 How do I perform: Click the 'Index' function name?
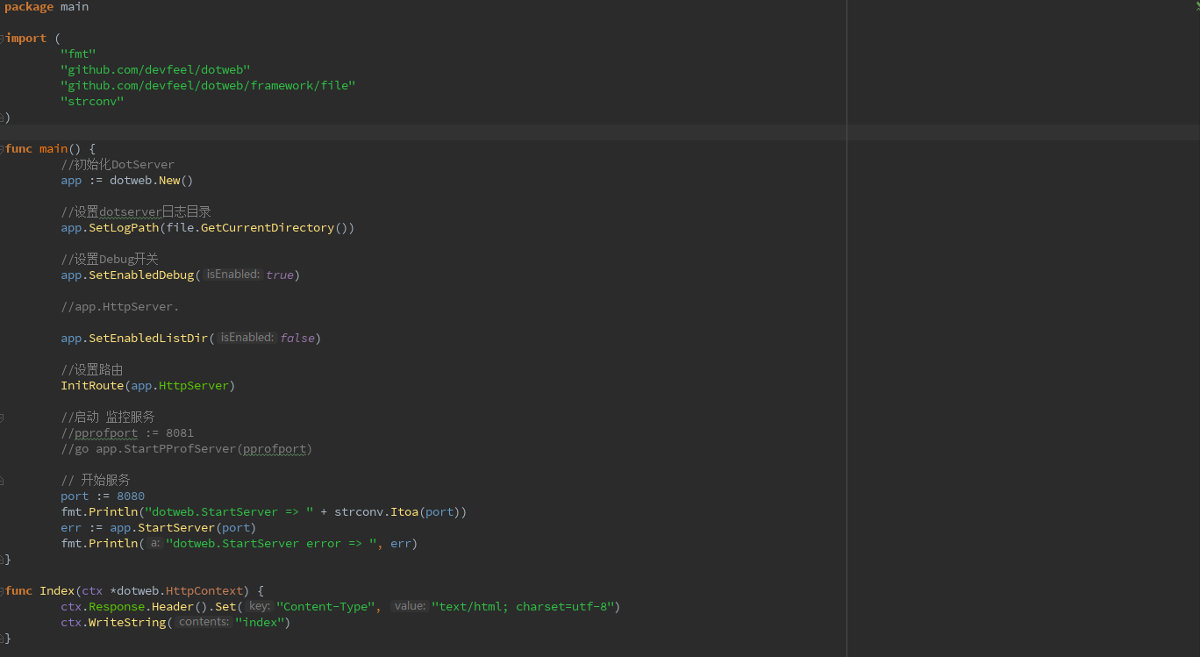pos(57,590)
